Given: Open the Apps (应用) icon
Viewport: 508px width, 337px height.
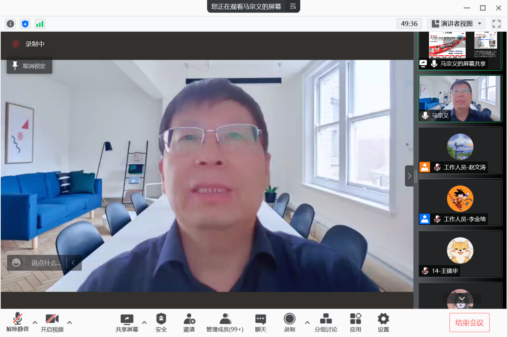Looking at the screenshot, I should coord(355,323).
